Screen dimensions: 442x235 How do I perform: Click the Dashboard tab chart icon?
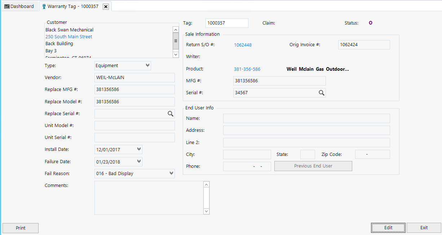coord(7,6)
